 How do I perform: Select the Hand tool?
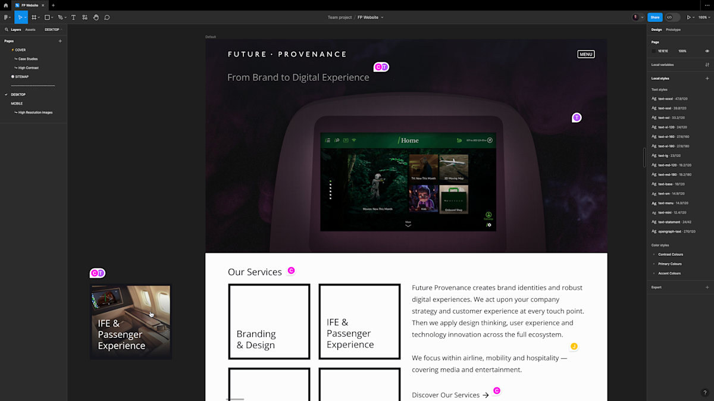pos(96,17)
